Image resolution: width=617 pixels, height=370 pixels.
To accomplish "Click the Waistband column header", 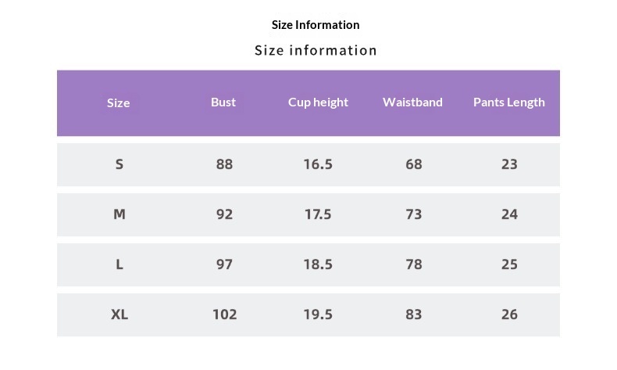I will point(412,102).
